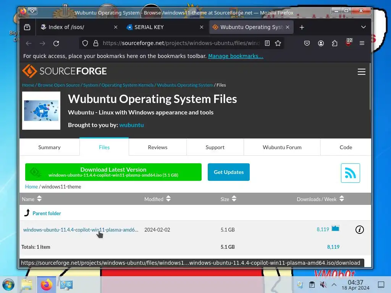The width and height of the screenshot is (391, 293).
Task: Open the SourceForge site hamburger menu
Action: (x=362, y=72)
